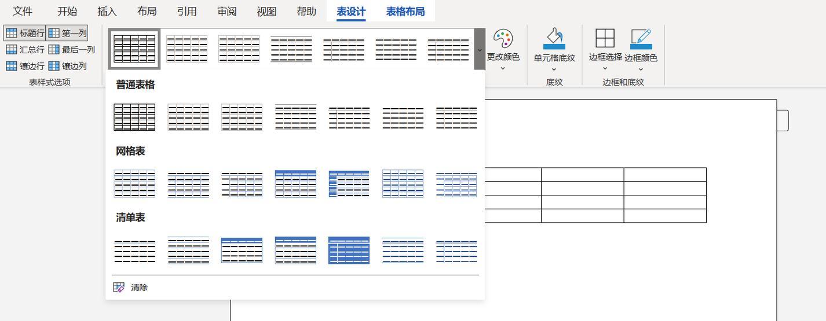Collapse the table styles gallery arrow
Viewport: 826px width, 321px height.
480,50
